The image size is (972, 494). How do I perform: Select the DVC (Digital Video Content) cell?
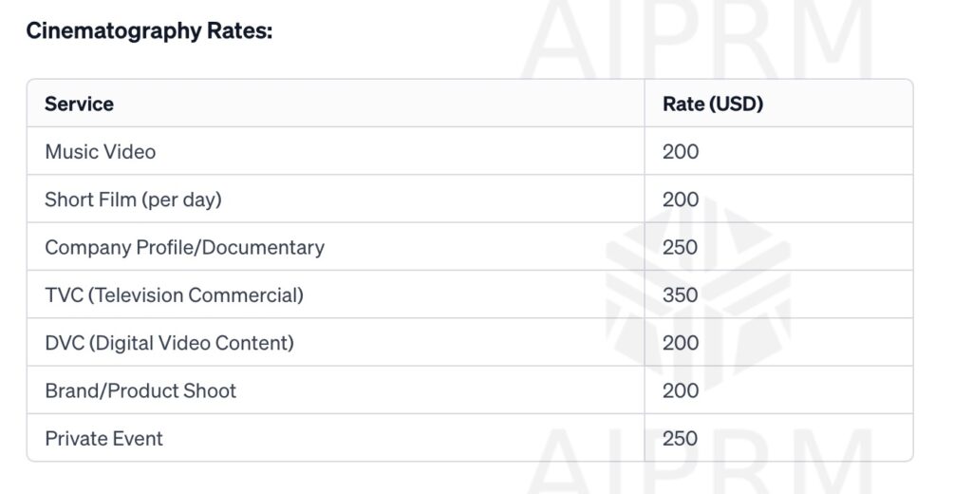[x=169, y=343]
